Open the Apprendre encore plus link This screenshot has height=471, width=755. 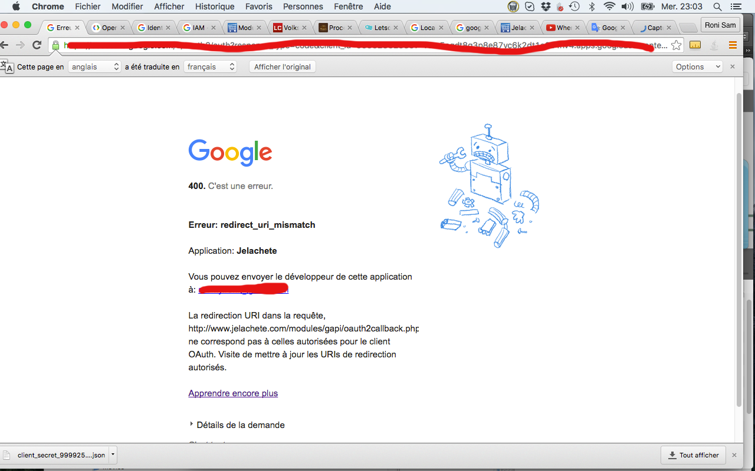point(233,393)
